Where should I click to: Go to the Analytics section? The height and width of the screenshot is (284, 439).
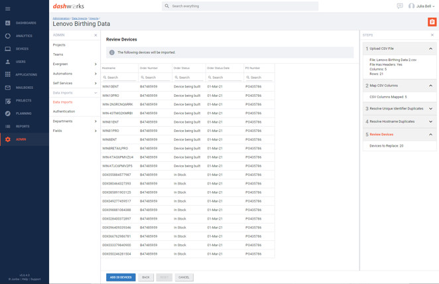click(x=25, y=36)
